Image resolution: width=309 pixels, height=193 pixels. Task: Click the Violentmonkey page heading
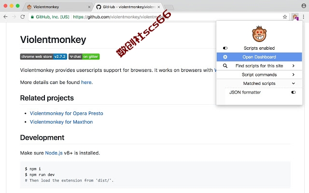[53, 40]
